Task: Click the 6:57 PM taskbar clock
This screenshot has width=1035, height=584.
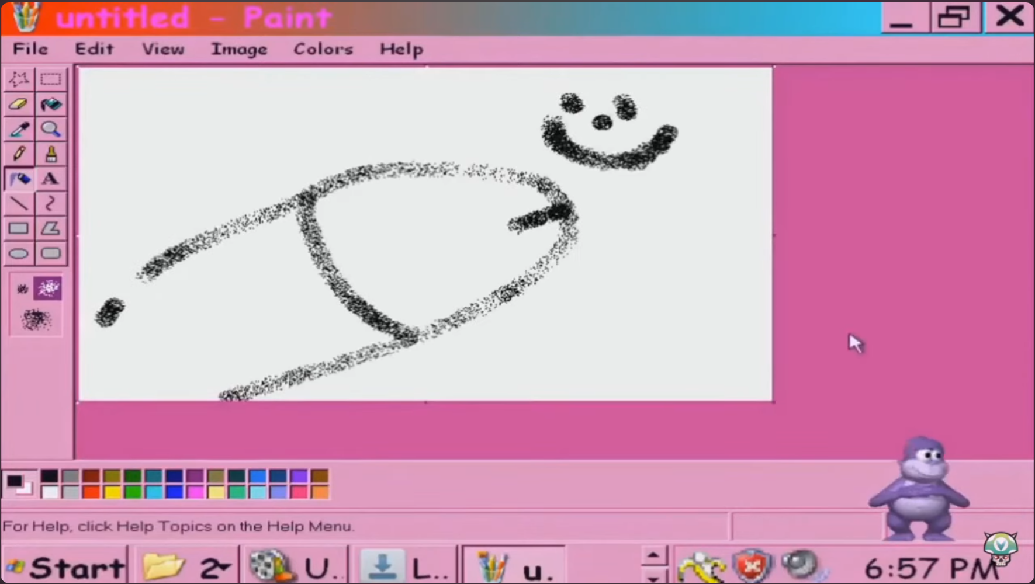Action: click(931, 568)
